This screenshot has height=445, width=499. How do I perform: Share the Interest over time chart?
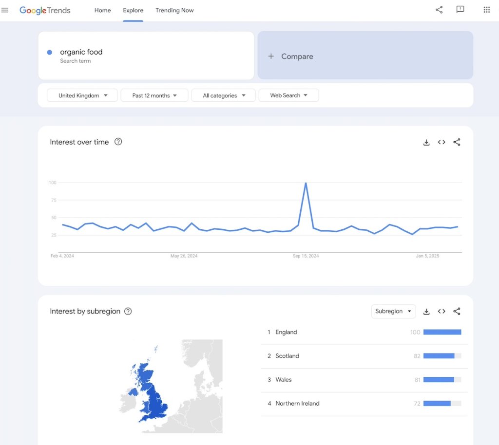(457, 142)
